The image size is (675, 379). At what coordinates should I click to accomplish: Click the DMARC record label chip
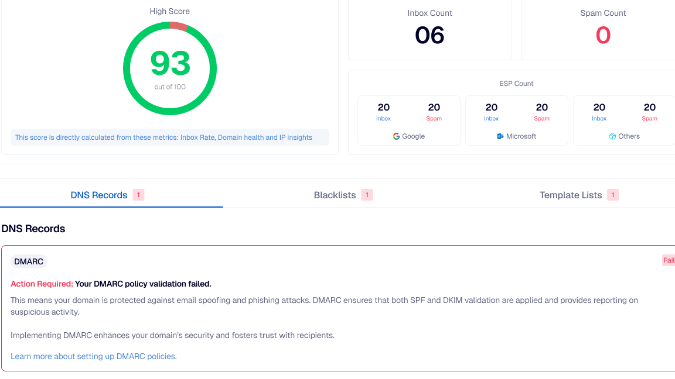[29, 261]
